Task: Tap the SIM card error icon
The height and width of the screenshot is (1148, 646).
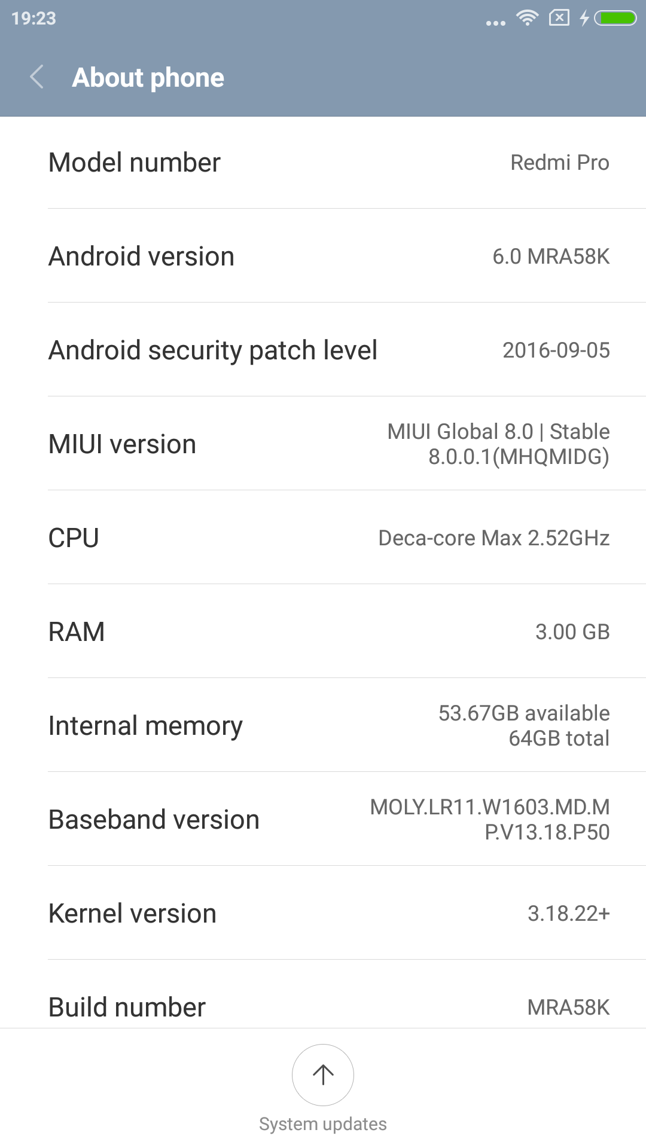Action: coord(559,18)
